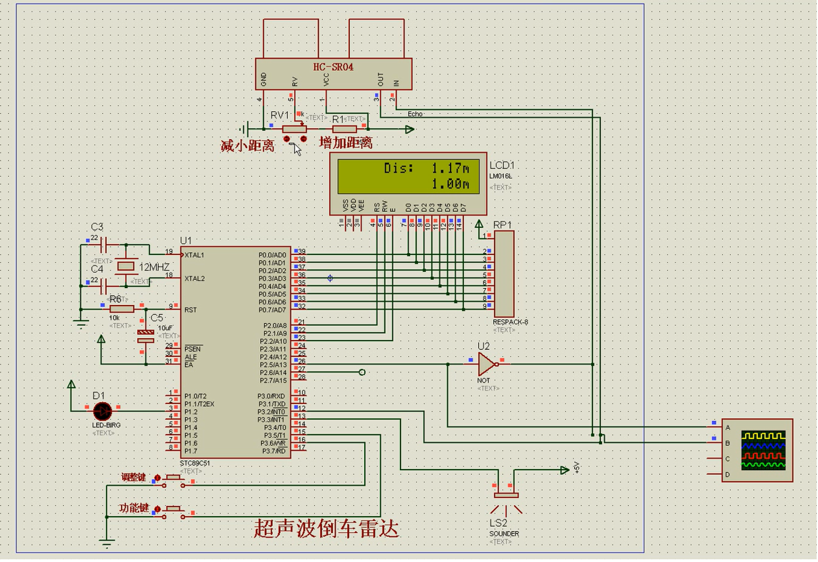Select the 减小距离 label
Viewport: 818px width, 562px height.
pos(247,145)
